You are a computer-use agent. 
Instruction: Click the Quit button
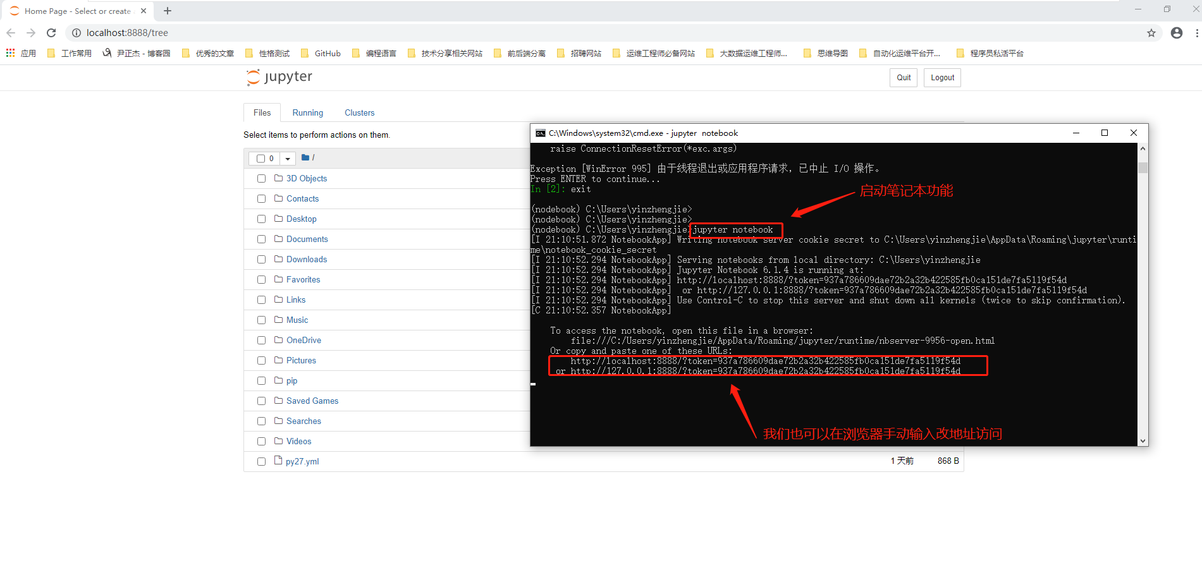click(x=904, y=78)
